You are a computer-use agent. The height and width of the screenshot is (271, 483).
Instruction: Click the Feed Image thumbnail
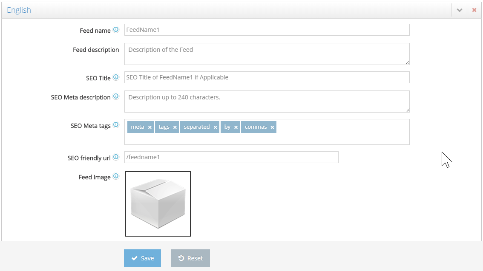[158, 203]
